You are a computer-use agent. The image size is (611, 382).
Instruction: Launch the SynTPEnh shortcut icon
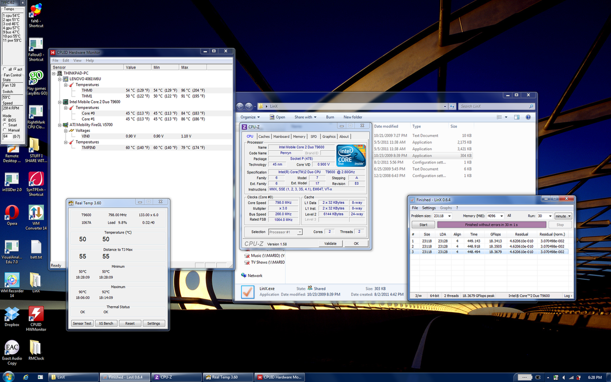[x=36, y=184]
